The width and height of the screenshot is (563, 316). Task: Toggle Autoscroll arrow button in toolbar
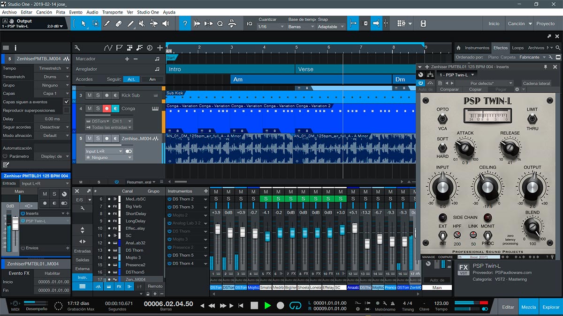pyautogui.click(x=376, y=23)
